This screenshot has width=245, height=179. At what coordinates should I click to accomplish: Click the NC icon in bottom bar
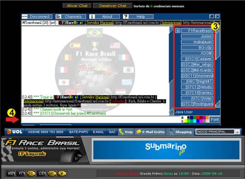pyautogui.click(x=51, y=173)
